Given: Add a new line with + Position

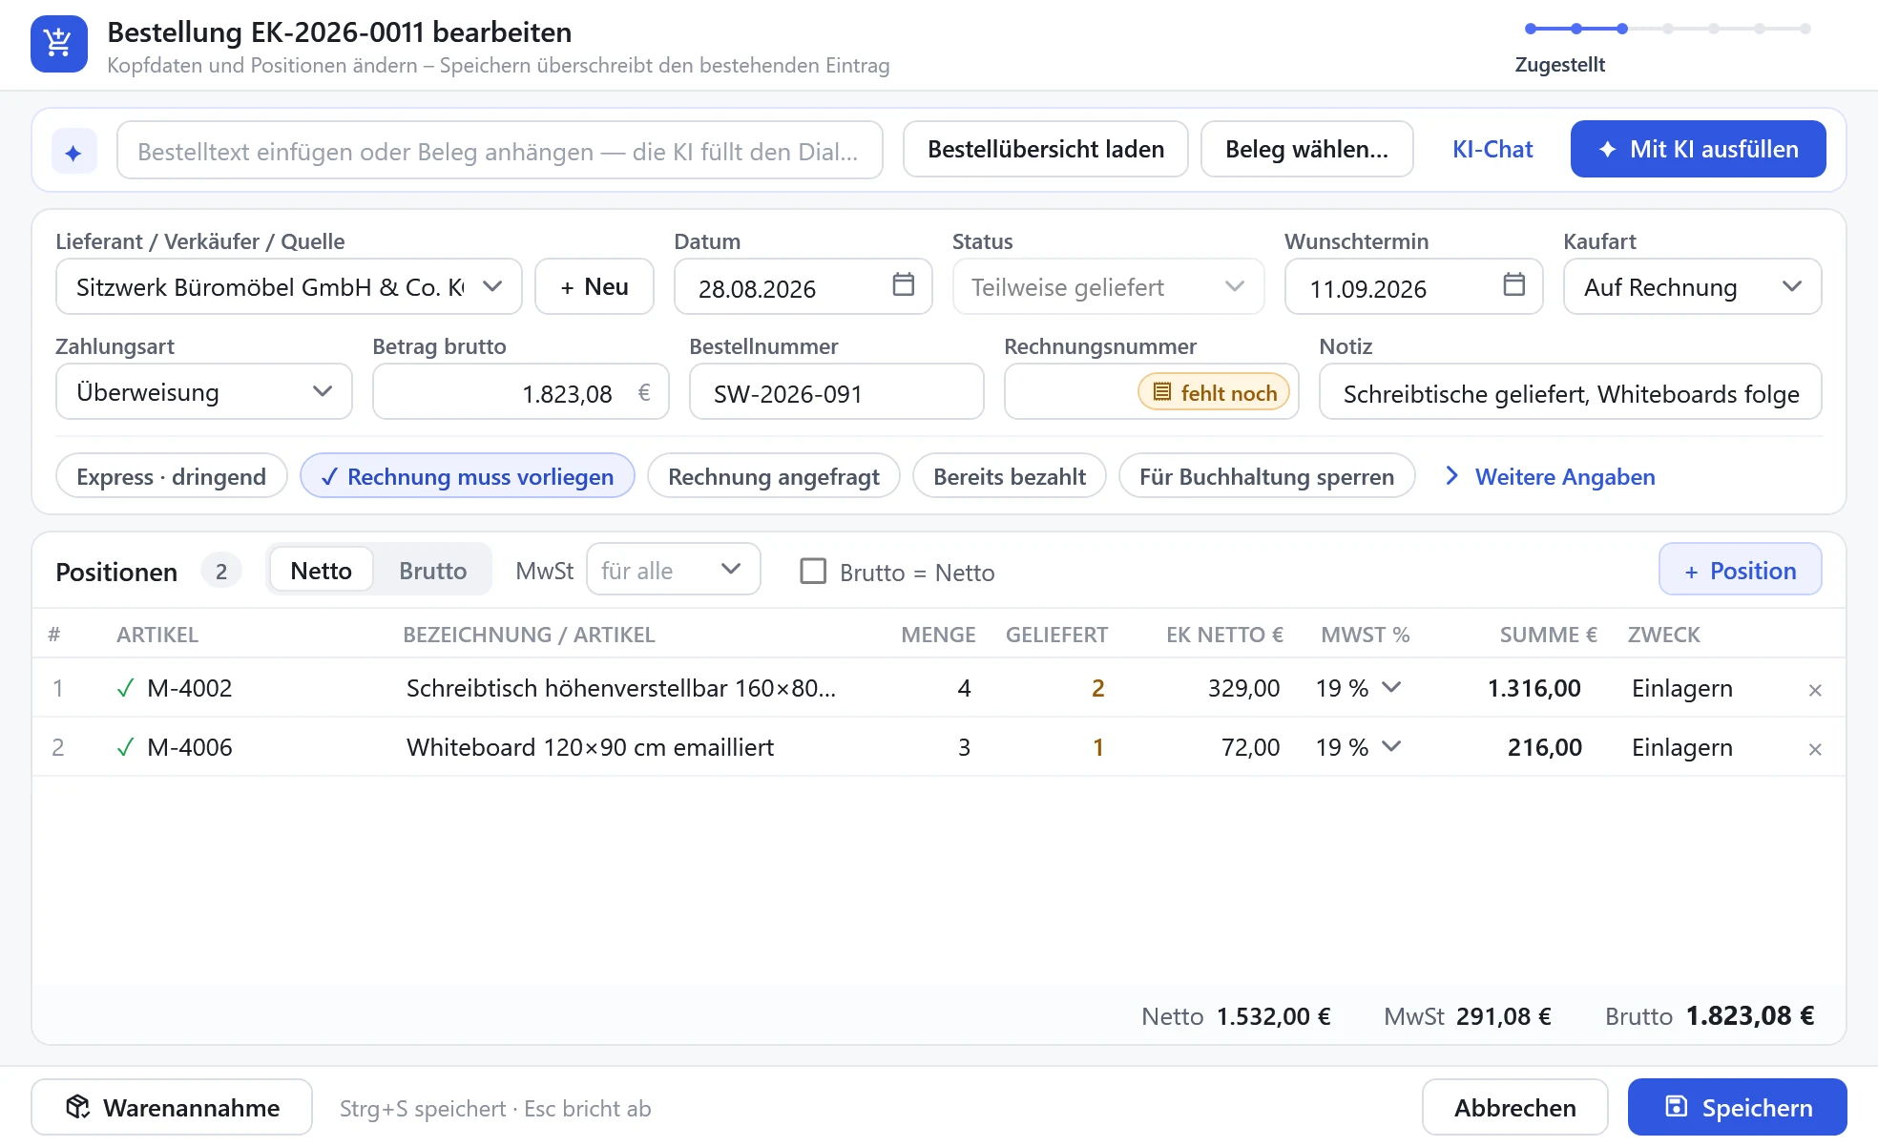Looking at the screenshot, I should click(x=1740, y=570).
